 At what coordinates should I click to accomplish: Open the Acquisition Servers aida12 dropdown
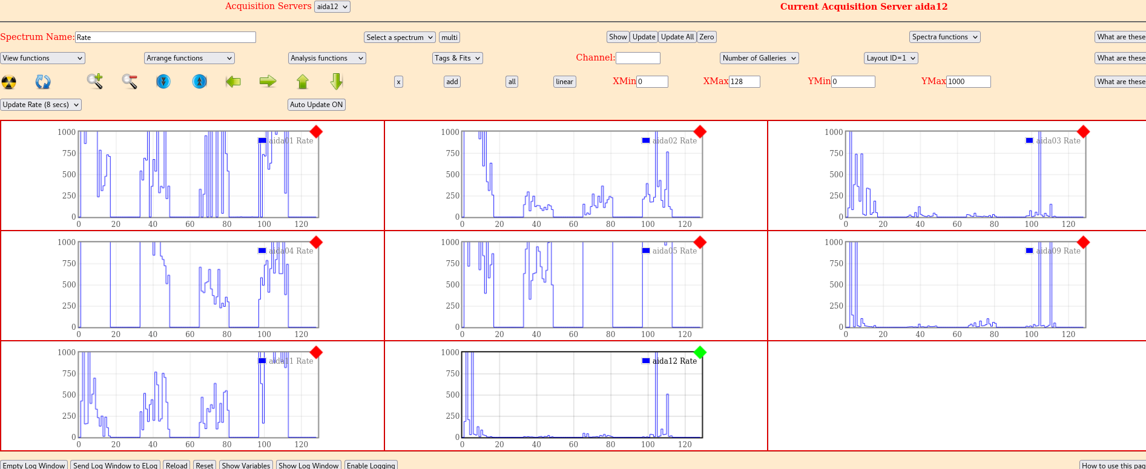[332, 7]
